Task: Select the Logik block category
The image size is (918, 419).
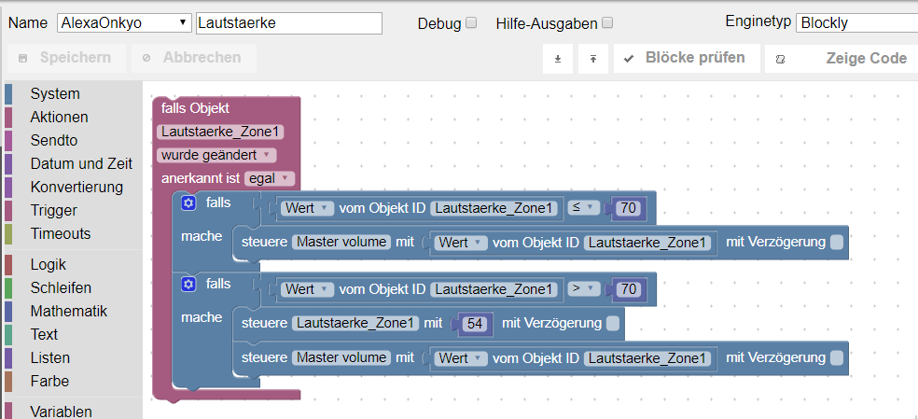Action: point(48,264)
